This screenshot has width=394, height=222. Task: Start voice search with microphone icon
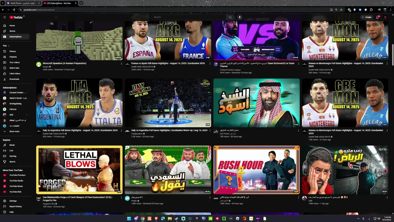pyautogui.click(x=239, y=17)
